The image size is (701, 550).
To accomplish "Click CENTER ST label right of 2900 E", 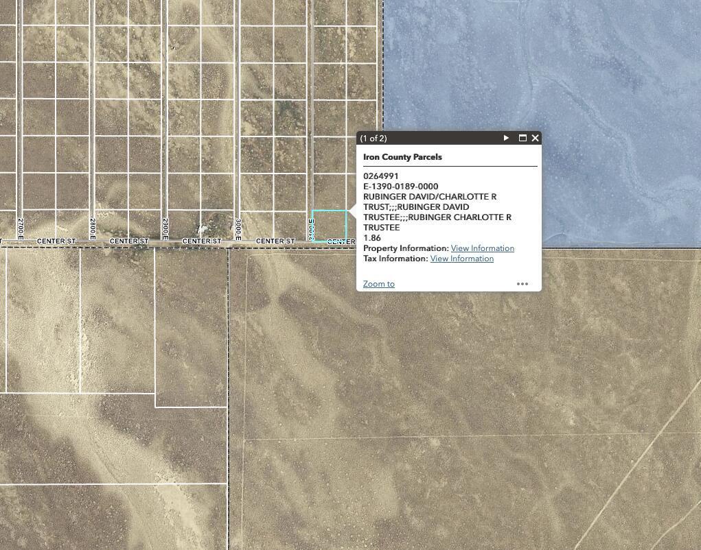I will click(202, 241).
